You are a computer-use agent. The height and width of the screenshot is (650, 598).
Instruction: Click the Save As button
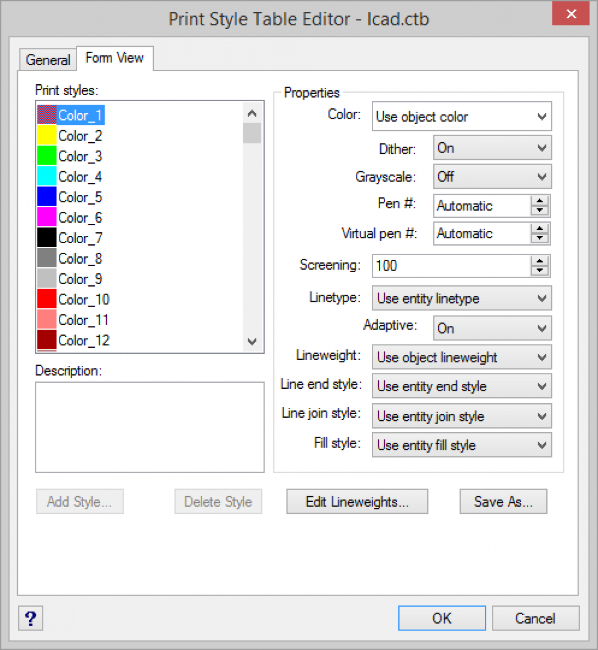[x=503, y=501]
